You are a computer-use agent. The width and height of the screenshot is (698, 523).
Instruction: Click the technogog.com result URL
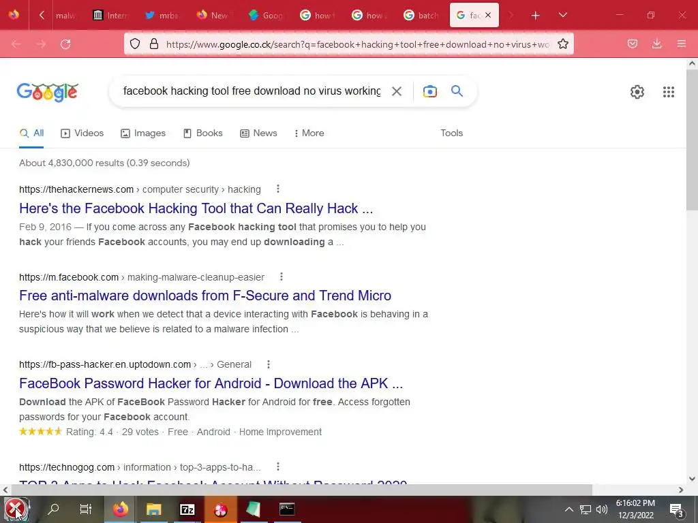click(140, 467)
